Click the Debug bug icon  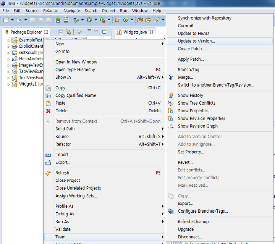click(x=76, y=20)
